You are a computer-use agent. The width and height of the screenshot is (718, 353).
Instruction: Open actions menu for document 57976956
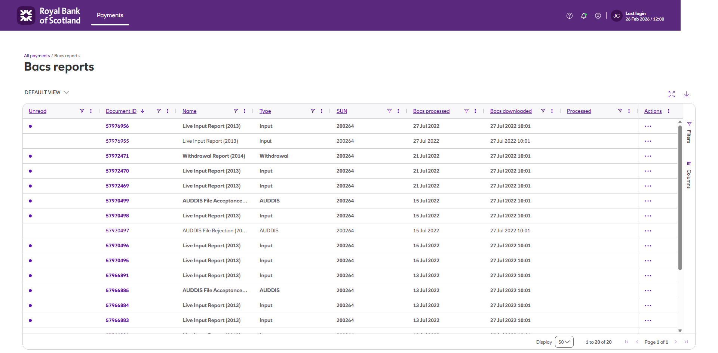(648, 126)
